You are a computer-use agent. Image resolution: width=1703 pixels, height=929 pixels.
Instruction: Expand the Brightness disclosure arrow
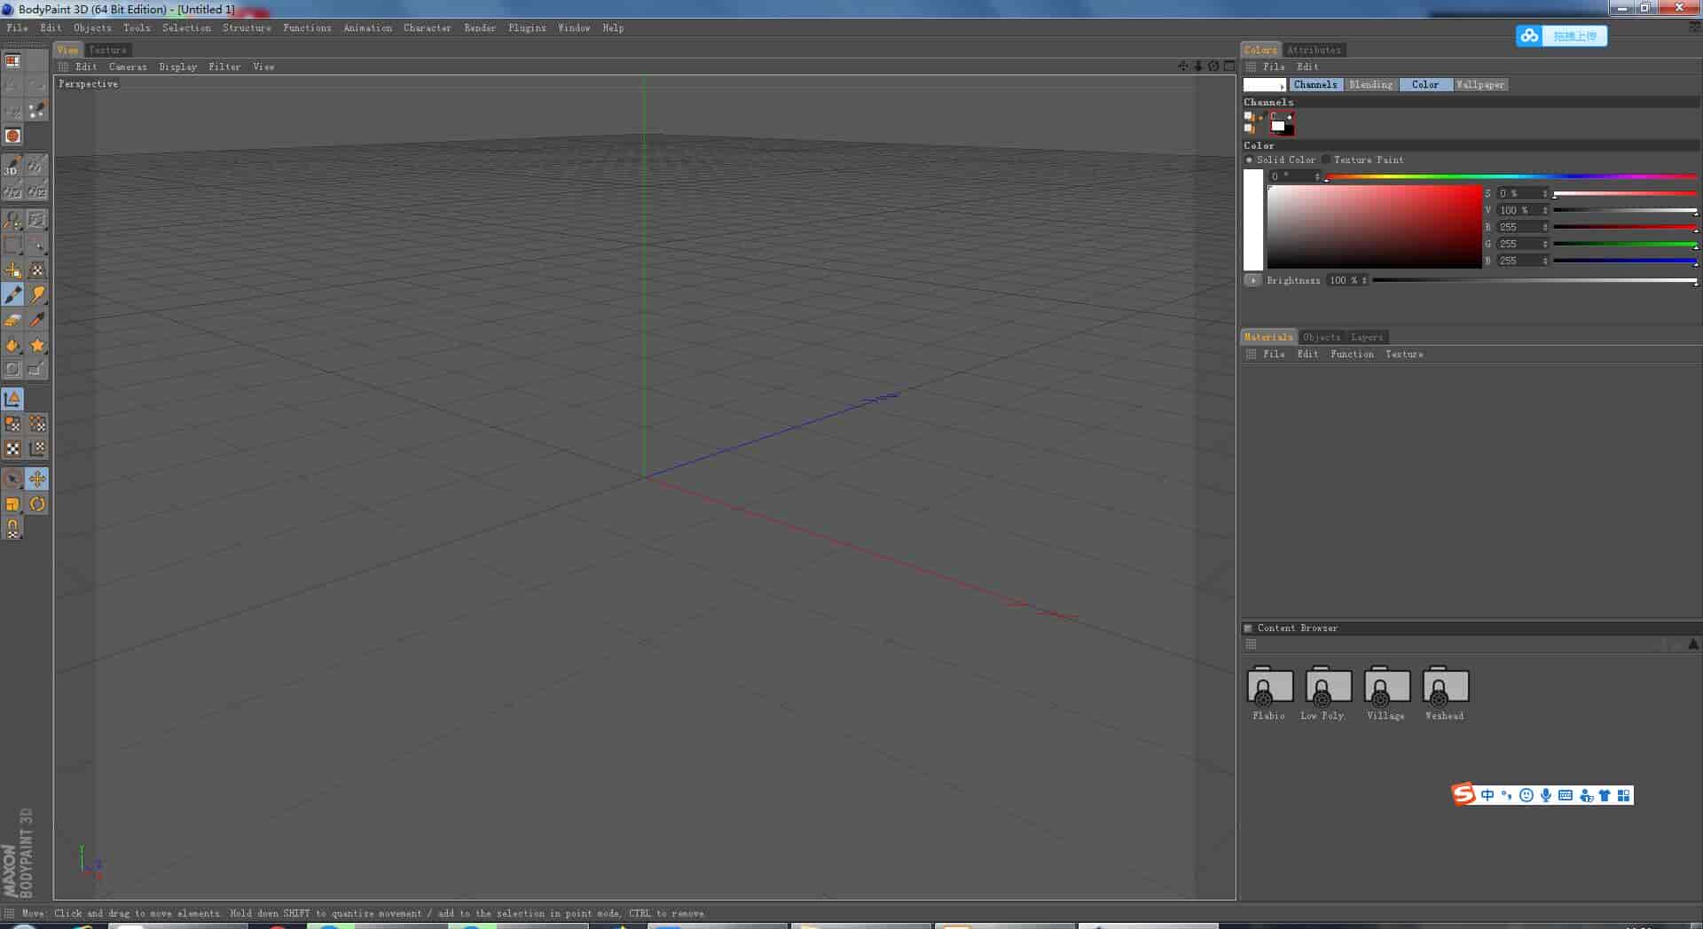(x=1252, y=280)
